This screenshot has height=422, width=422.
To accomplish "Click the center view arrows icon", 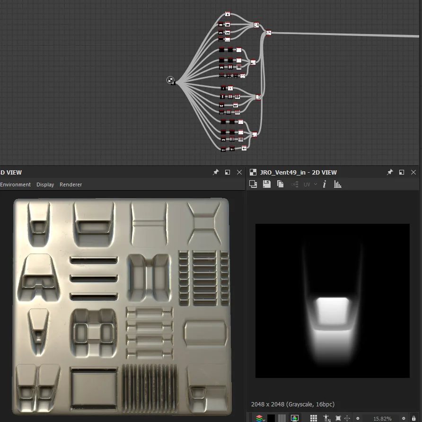I will pos(347,418).
